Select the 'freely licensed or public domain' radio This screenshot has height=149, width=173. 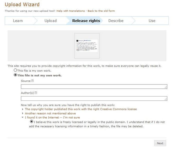tap(32, 122)
